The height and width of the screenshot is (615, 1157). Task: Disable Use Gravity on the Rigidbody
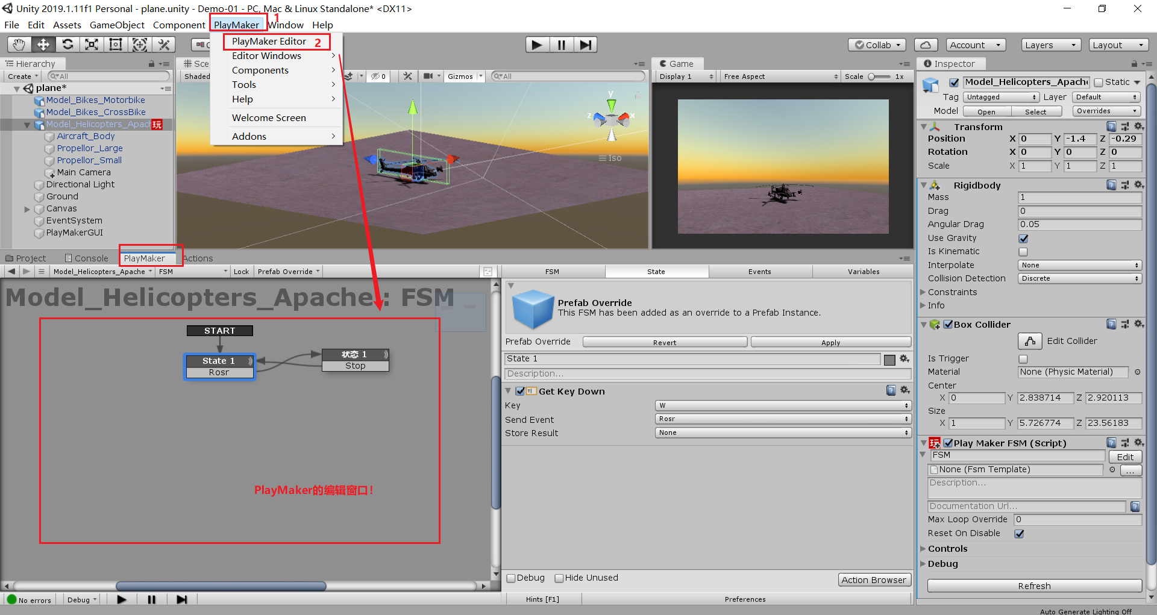coord(1023,238)
